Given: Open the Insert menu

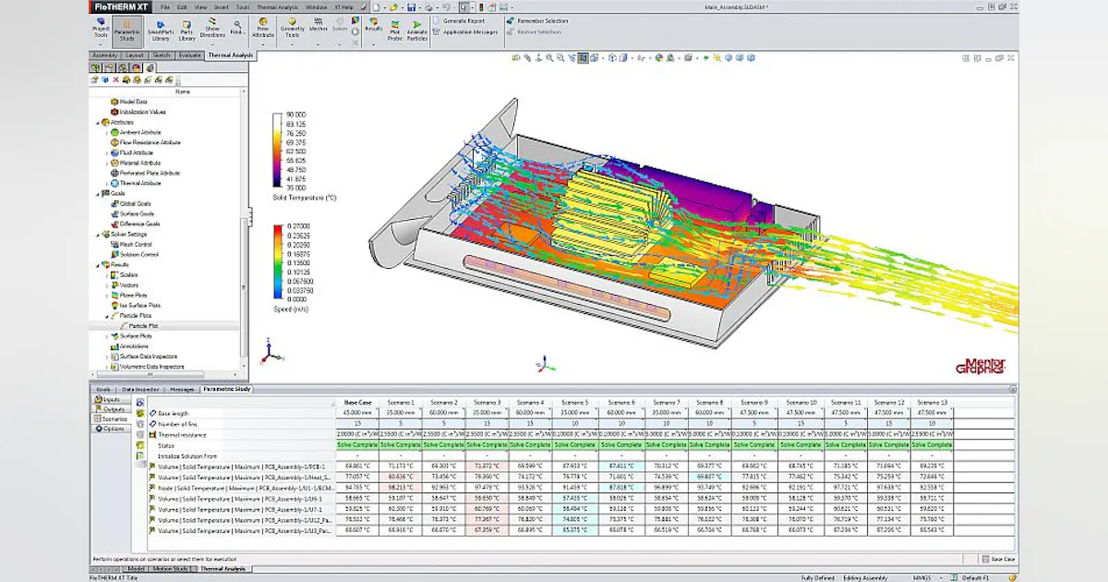Looking at the screenshot, I should tap(222, 6).
